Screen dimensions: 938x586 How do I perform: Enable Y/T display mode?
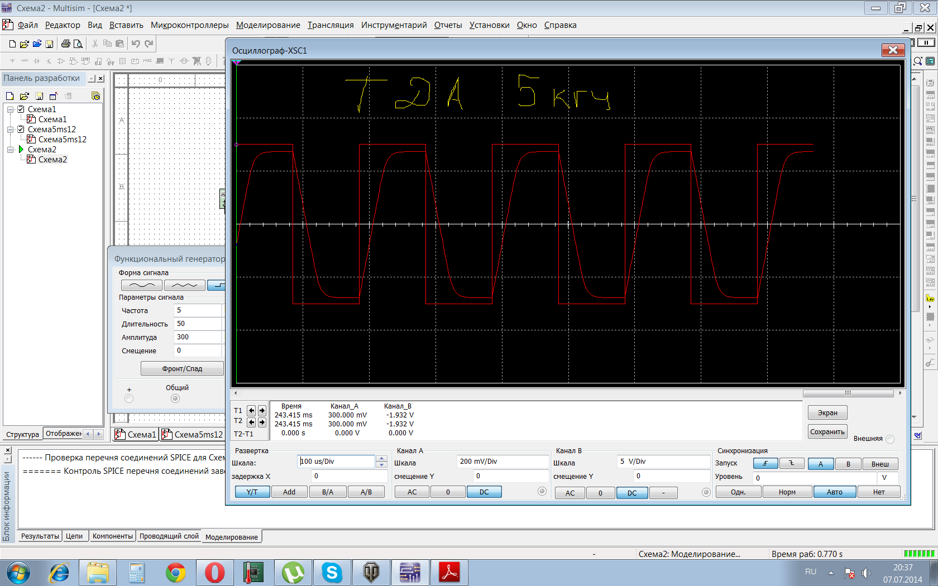click(x=252, y=492)
